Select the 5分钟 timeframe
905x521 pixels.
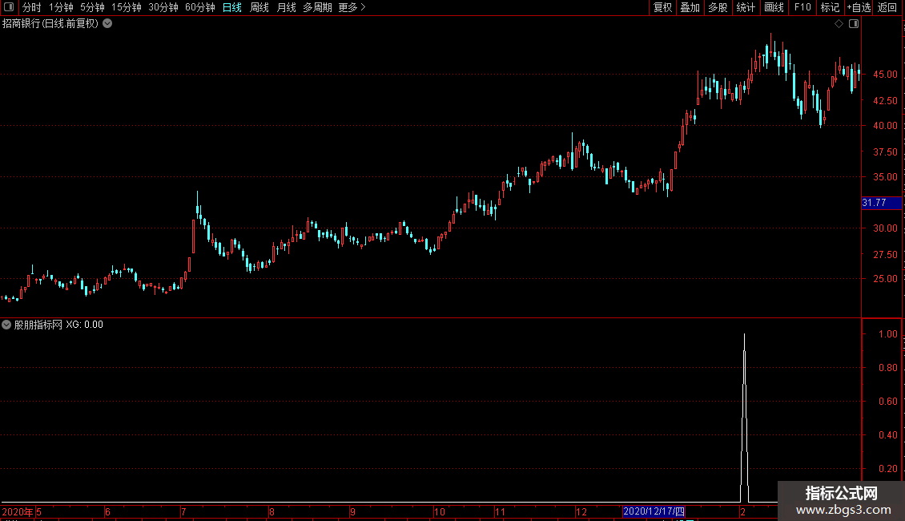coord(92,7)
